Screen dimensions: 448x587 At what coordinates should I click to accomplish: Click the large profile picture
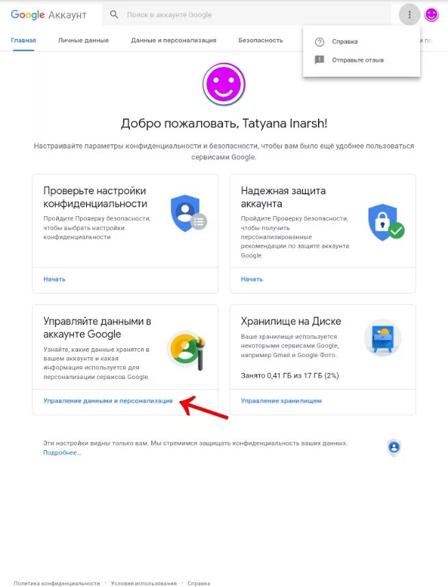pyautogui.click(x=224, y=84)
